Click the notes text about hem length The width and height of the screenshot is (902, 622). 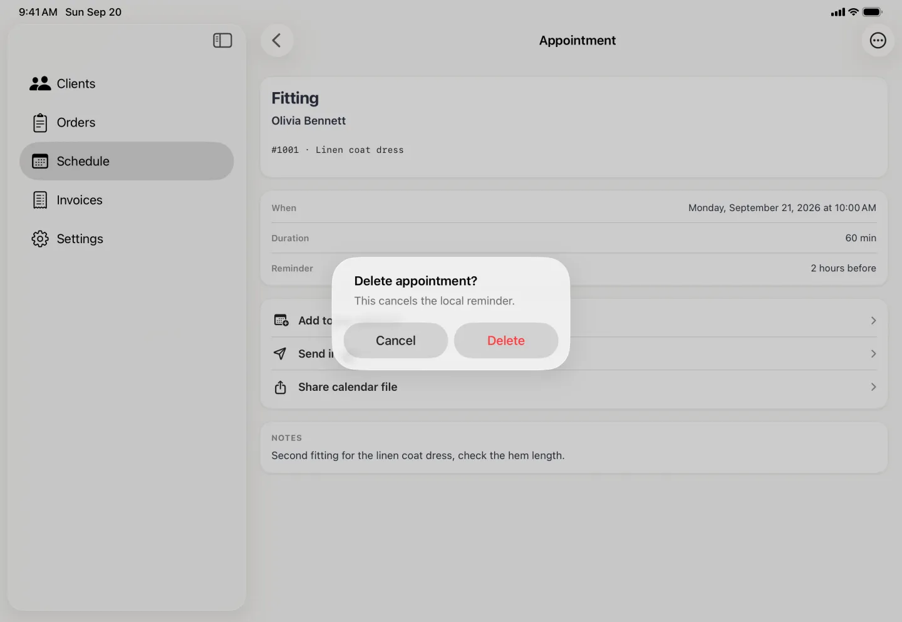coord(418,456)
